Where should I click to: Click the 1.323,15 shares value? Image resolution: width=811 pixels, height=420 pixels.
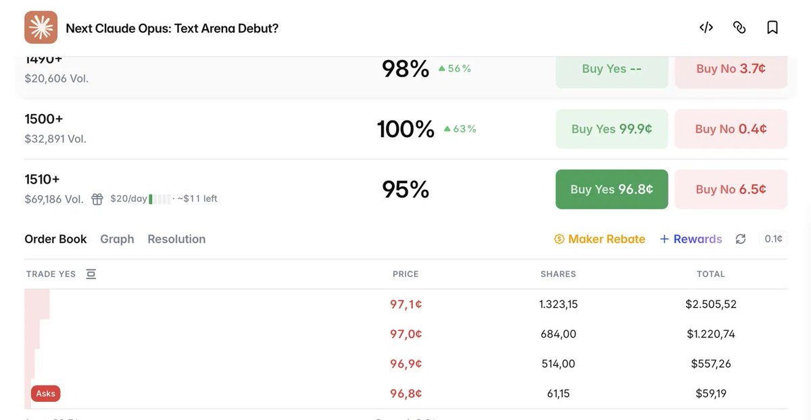(558, 305)
